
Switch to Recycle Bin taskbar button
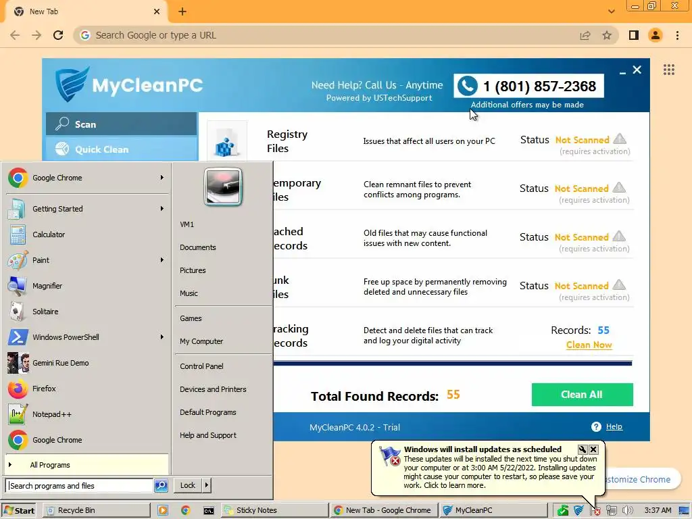coord(96,510)
